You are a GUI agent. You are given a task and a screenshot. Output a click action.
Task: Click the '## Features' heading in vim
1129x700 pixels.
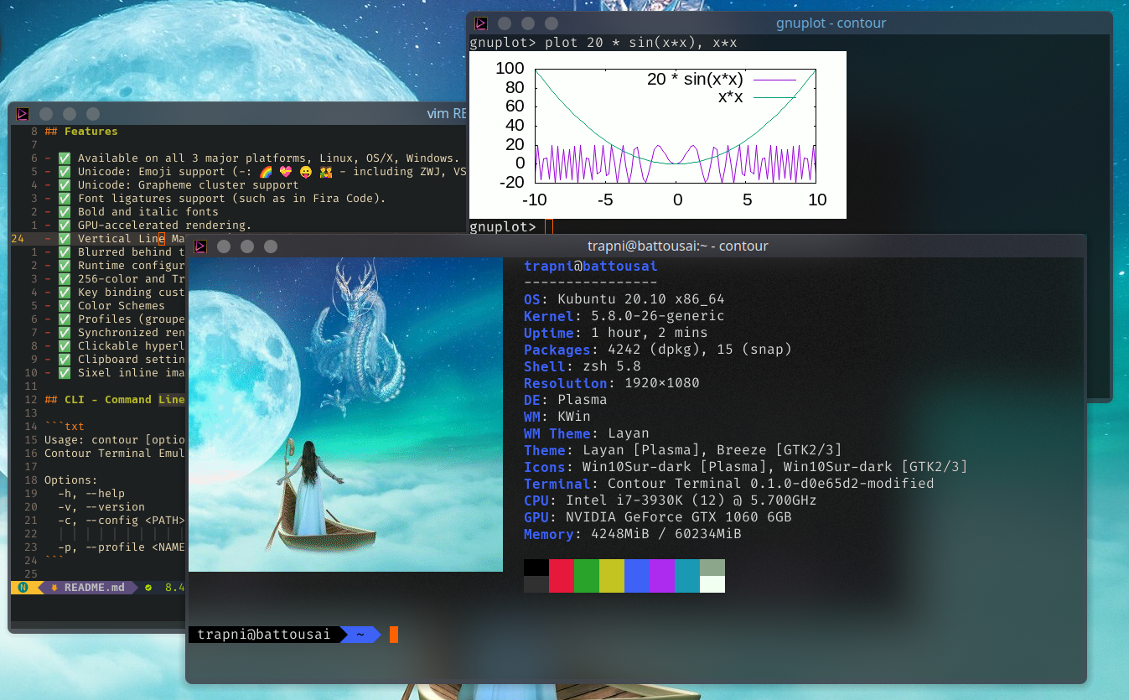(81, 132)
